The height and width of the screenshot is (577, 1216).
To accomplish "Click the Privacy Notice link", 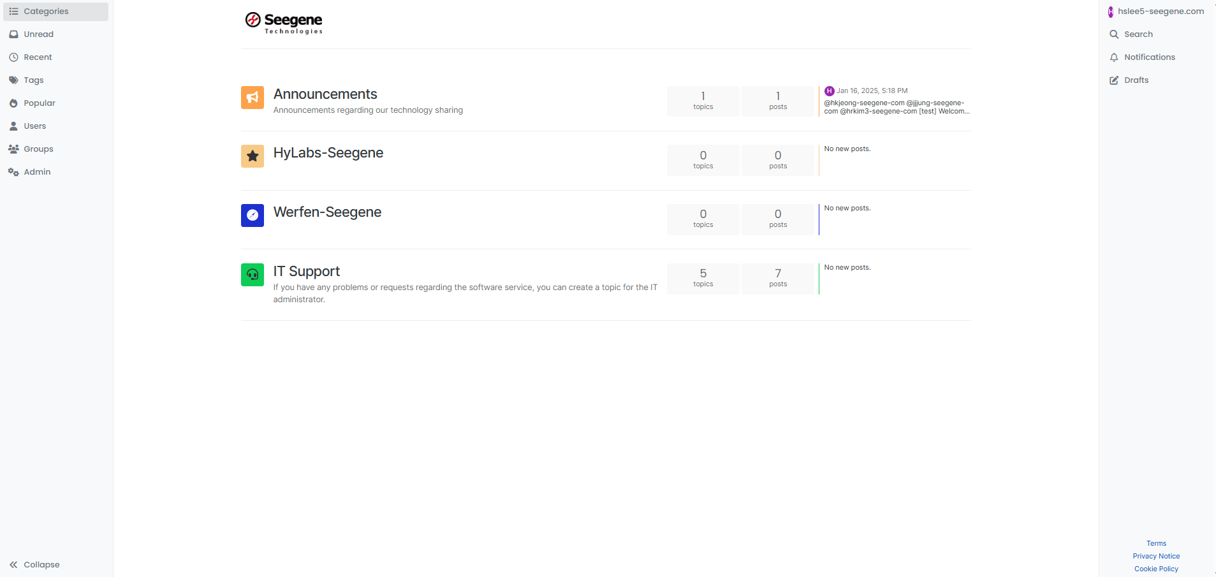I will click(x=1156, y=556).
